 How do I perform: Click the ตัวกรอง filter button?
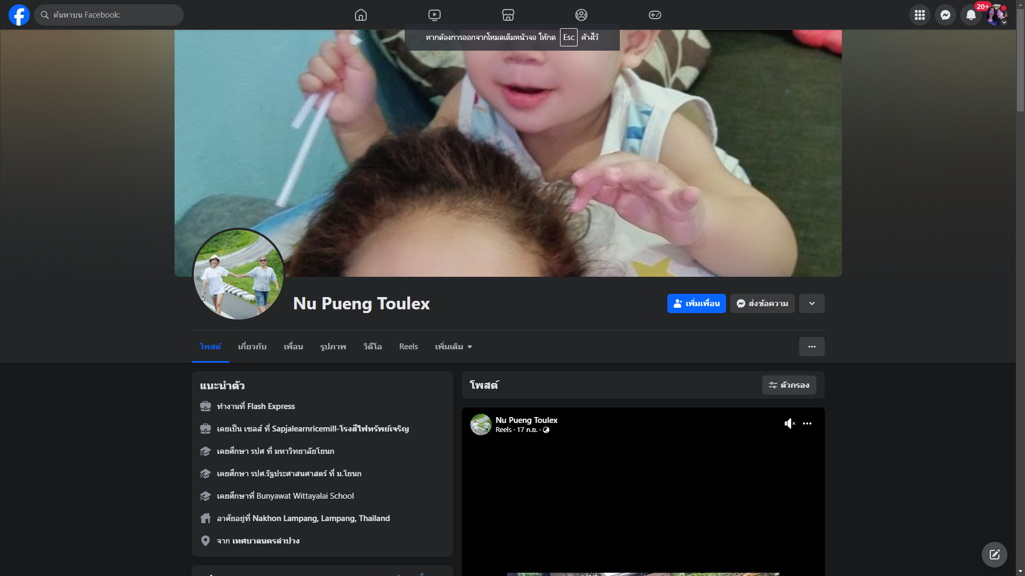[x=789, y=385]
